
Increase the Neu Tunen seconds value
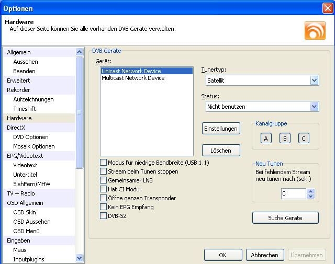311,191
